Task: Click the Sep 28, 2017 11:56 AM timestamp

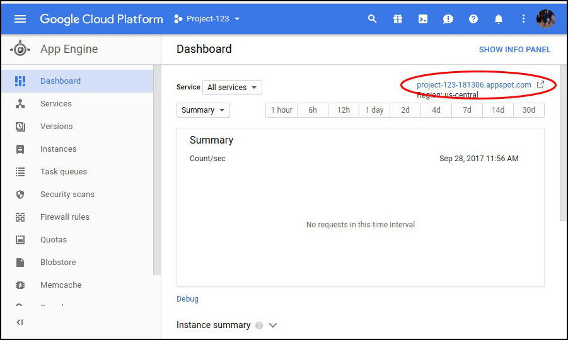Action: tap(479, 159)
